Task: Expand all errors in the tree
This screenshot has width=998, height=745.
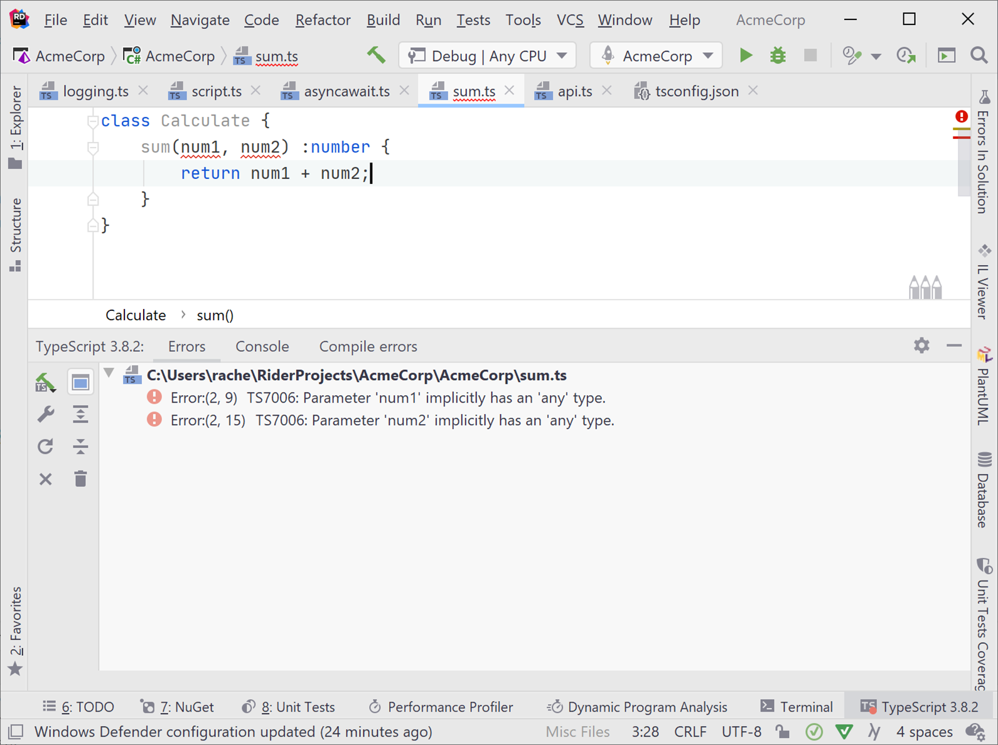Action: 80,415
